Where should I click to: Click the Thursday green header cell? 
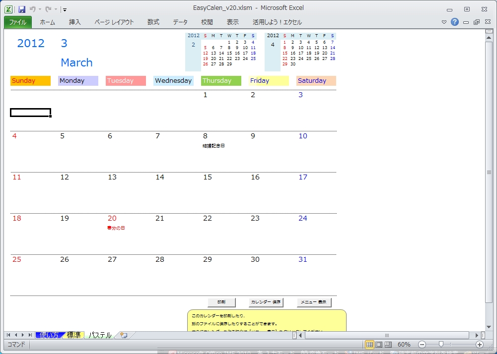coord(221,81)
